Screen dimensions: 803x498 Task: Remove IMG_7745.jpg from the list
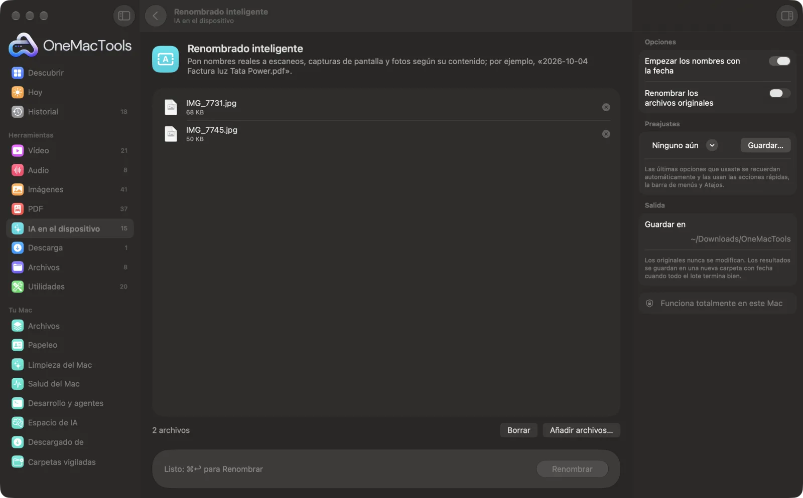pos(606,134)
